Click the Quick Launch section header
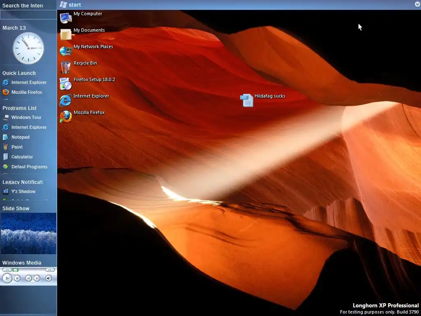Viewport: 421px width, 316px height. (x=19, y=73)
